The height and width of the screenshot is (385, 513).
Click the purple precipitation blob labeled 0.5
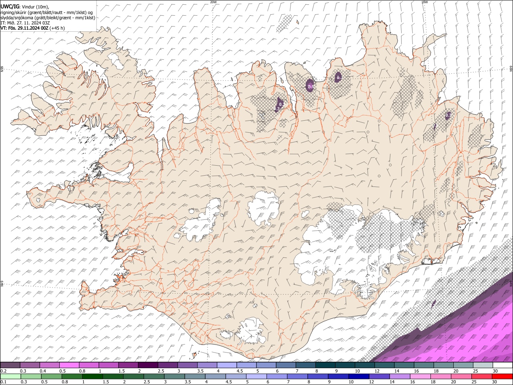coord(310,86)
